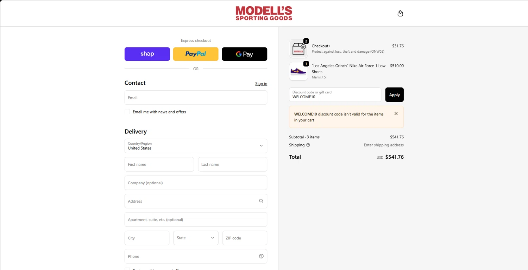Open the State dropdown
528x270 pixels.
point(196,238)
